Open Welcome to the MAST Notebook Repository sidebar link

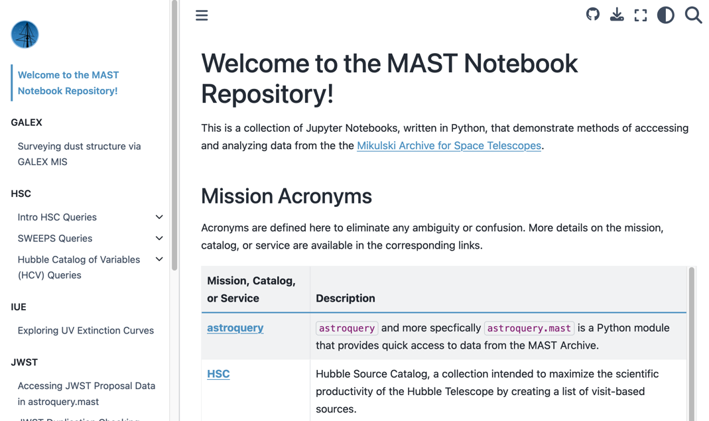68,83
